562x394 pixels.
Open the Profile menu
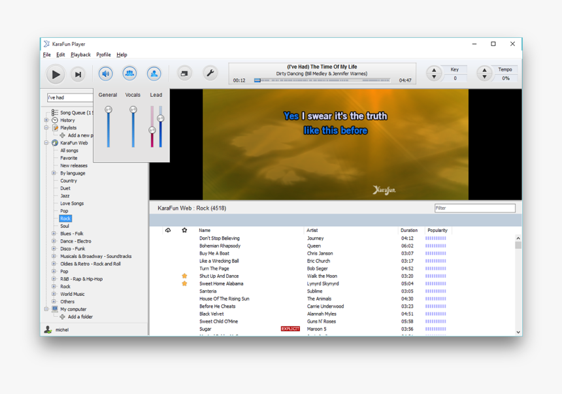pyautogui.click(x=103, y=55)
